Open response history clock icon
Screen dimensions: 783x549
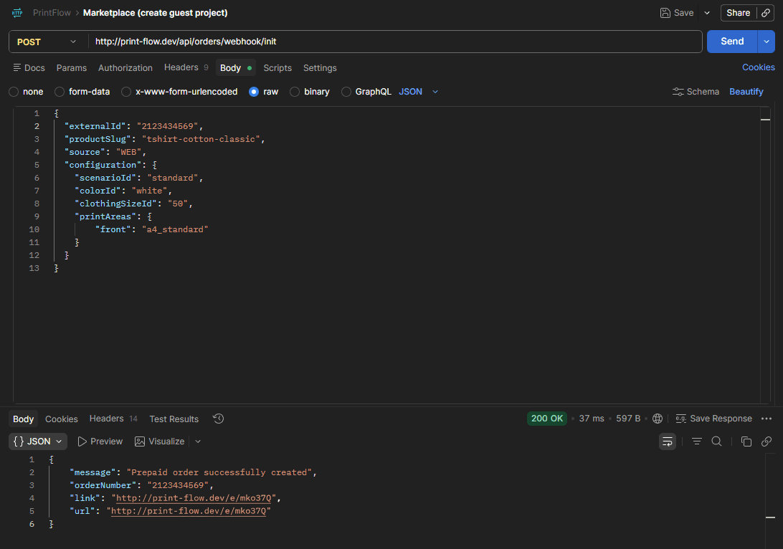pyautogui.click(x=218, y=419)
